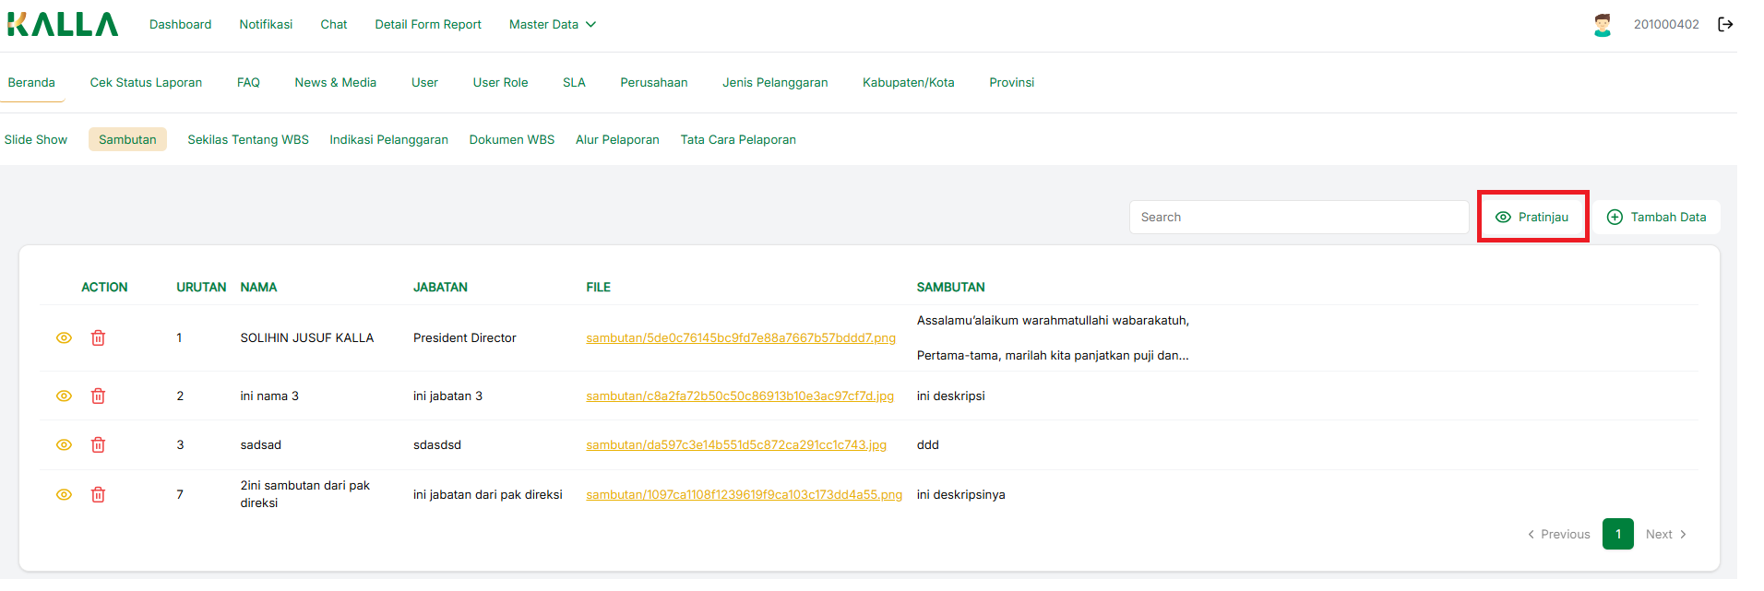This screenshot has width=1764, height=591.
Task: Switch to Sekilas Tentang WBS tab
Action: (x=247, y=140)
